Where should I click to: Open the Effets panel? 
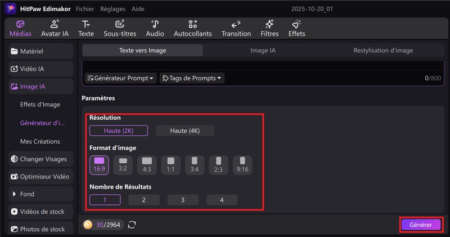click(x=296, y=28)
